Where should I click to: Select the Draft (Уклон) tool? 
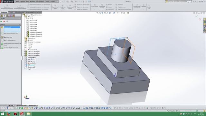pyautogui.click(x=109, y=7)
